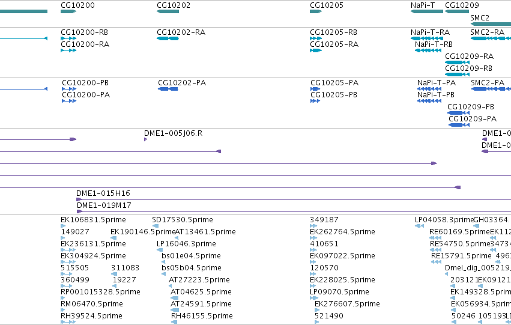The width and height of the screenshot is (511, 325).
Task: Select EST AT13461.5prime
Action: click(177, 238)
